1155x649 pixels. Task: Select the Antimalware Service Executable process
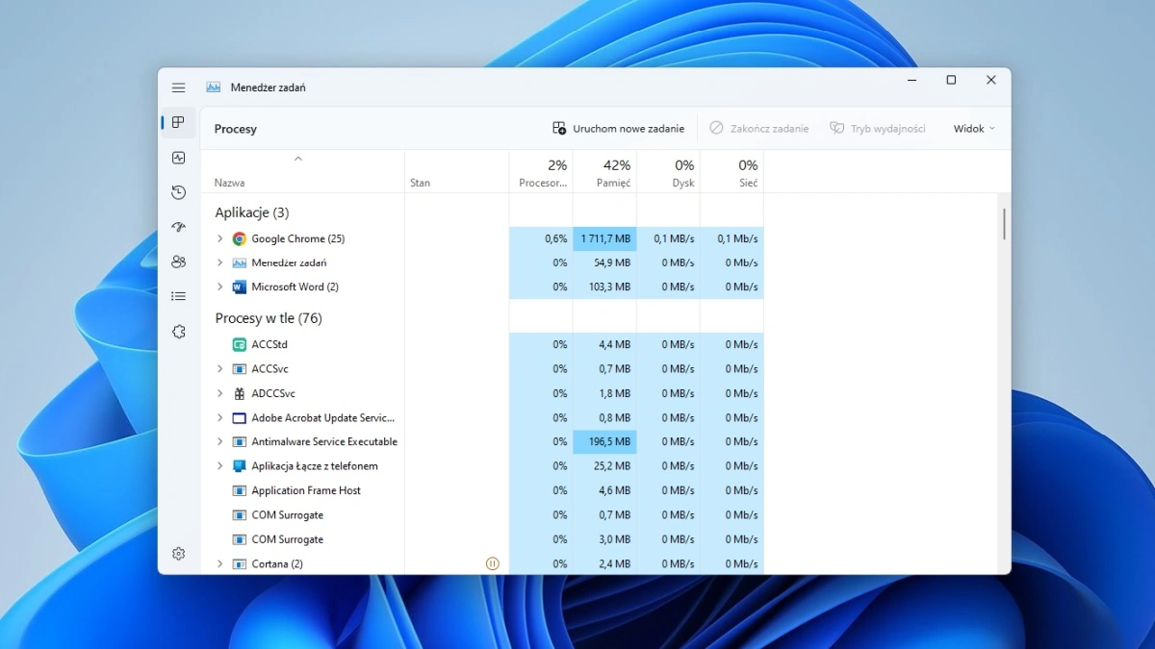point(323,441)
